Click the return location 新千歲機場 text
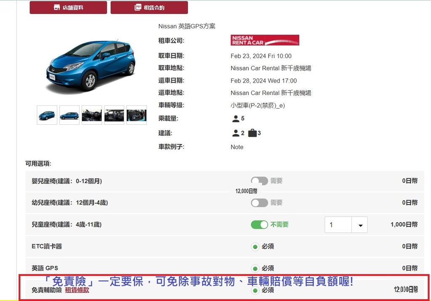This screenshot has height=301, width=431. 271,93
